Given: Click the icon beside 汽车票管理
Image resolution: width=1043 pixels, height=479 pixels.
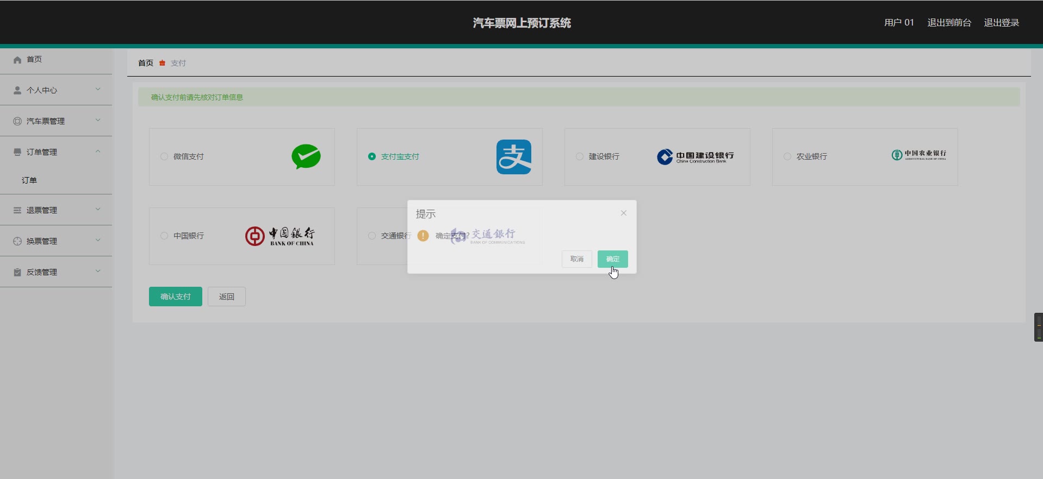Looking at the screenshot, I should [17, 121].
